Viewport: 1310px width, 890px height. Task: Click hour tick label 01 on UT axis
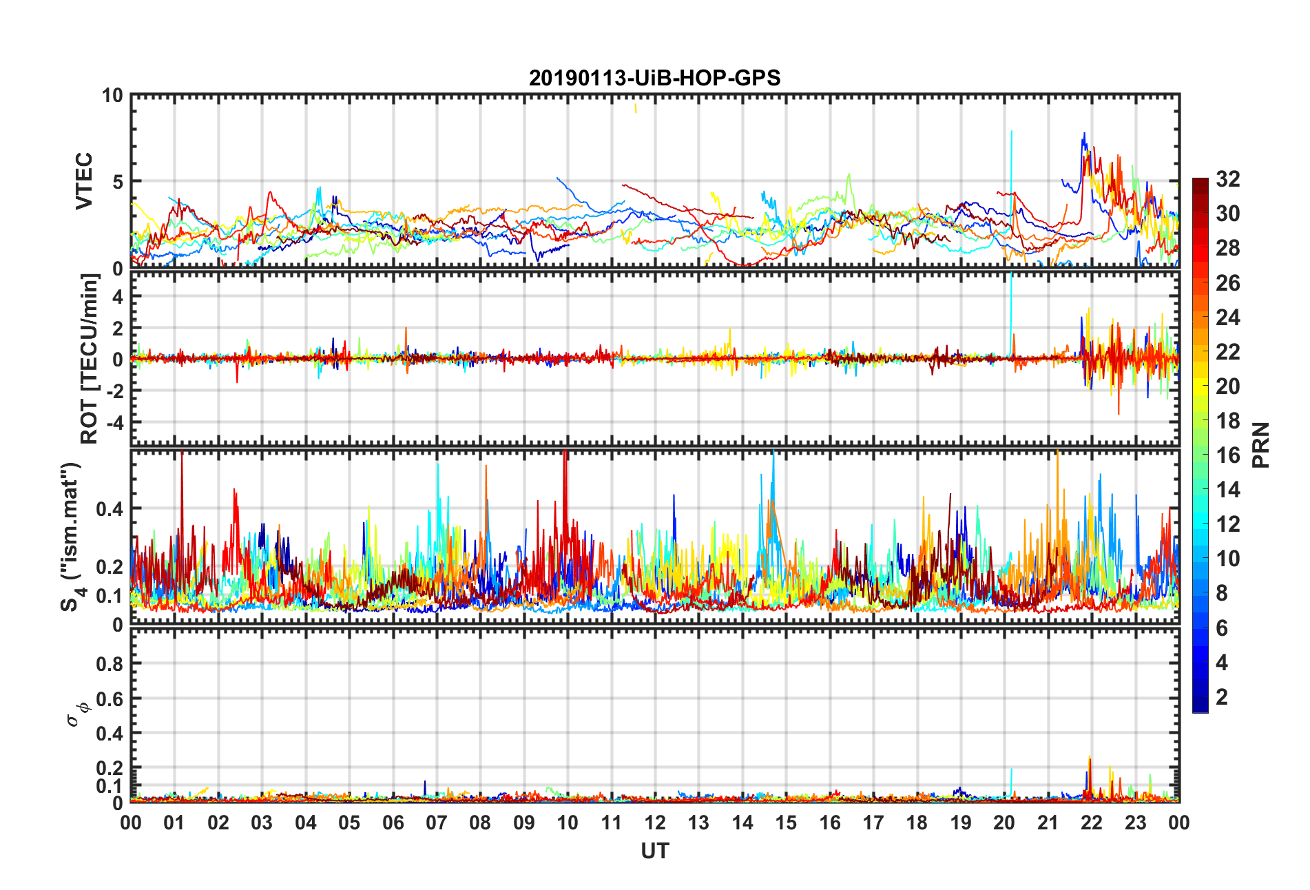tap(174, 822)
